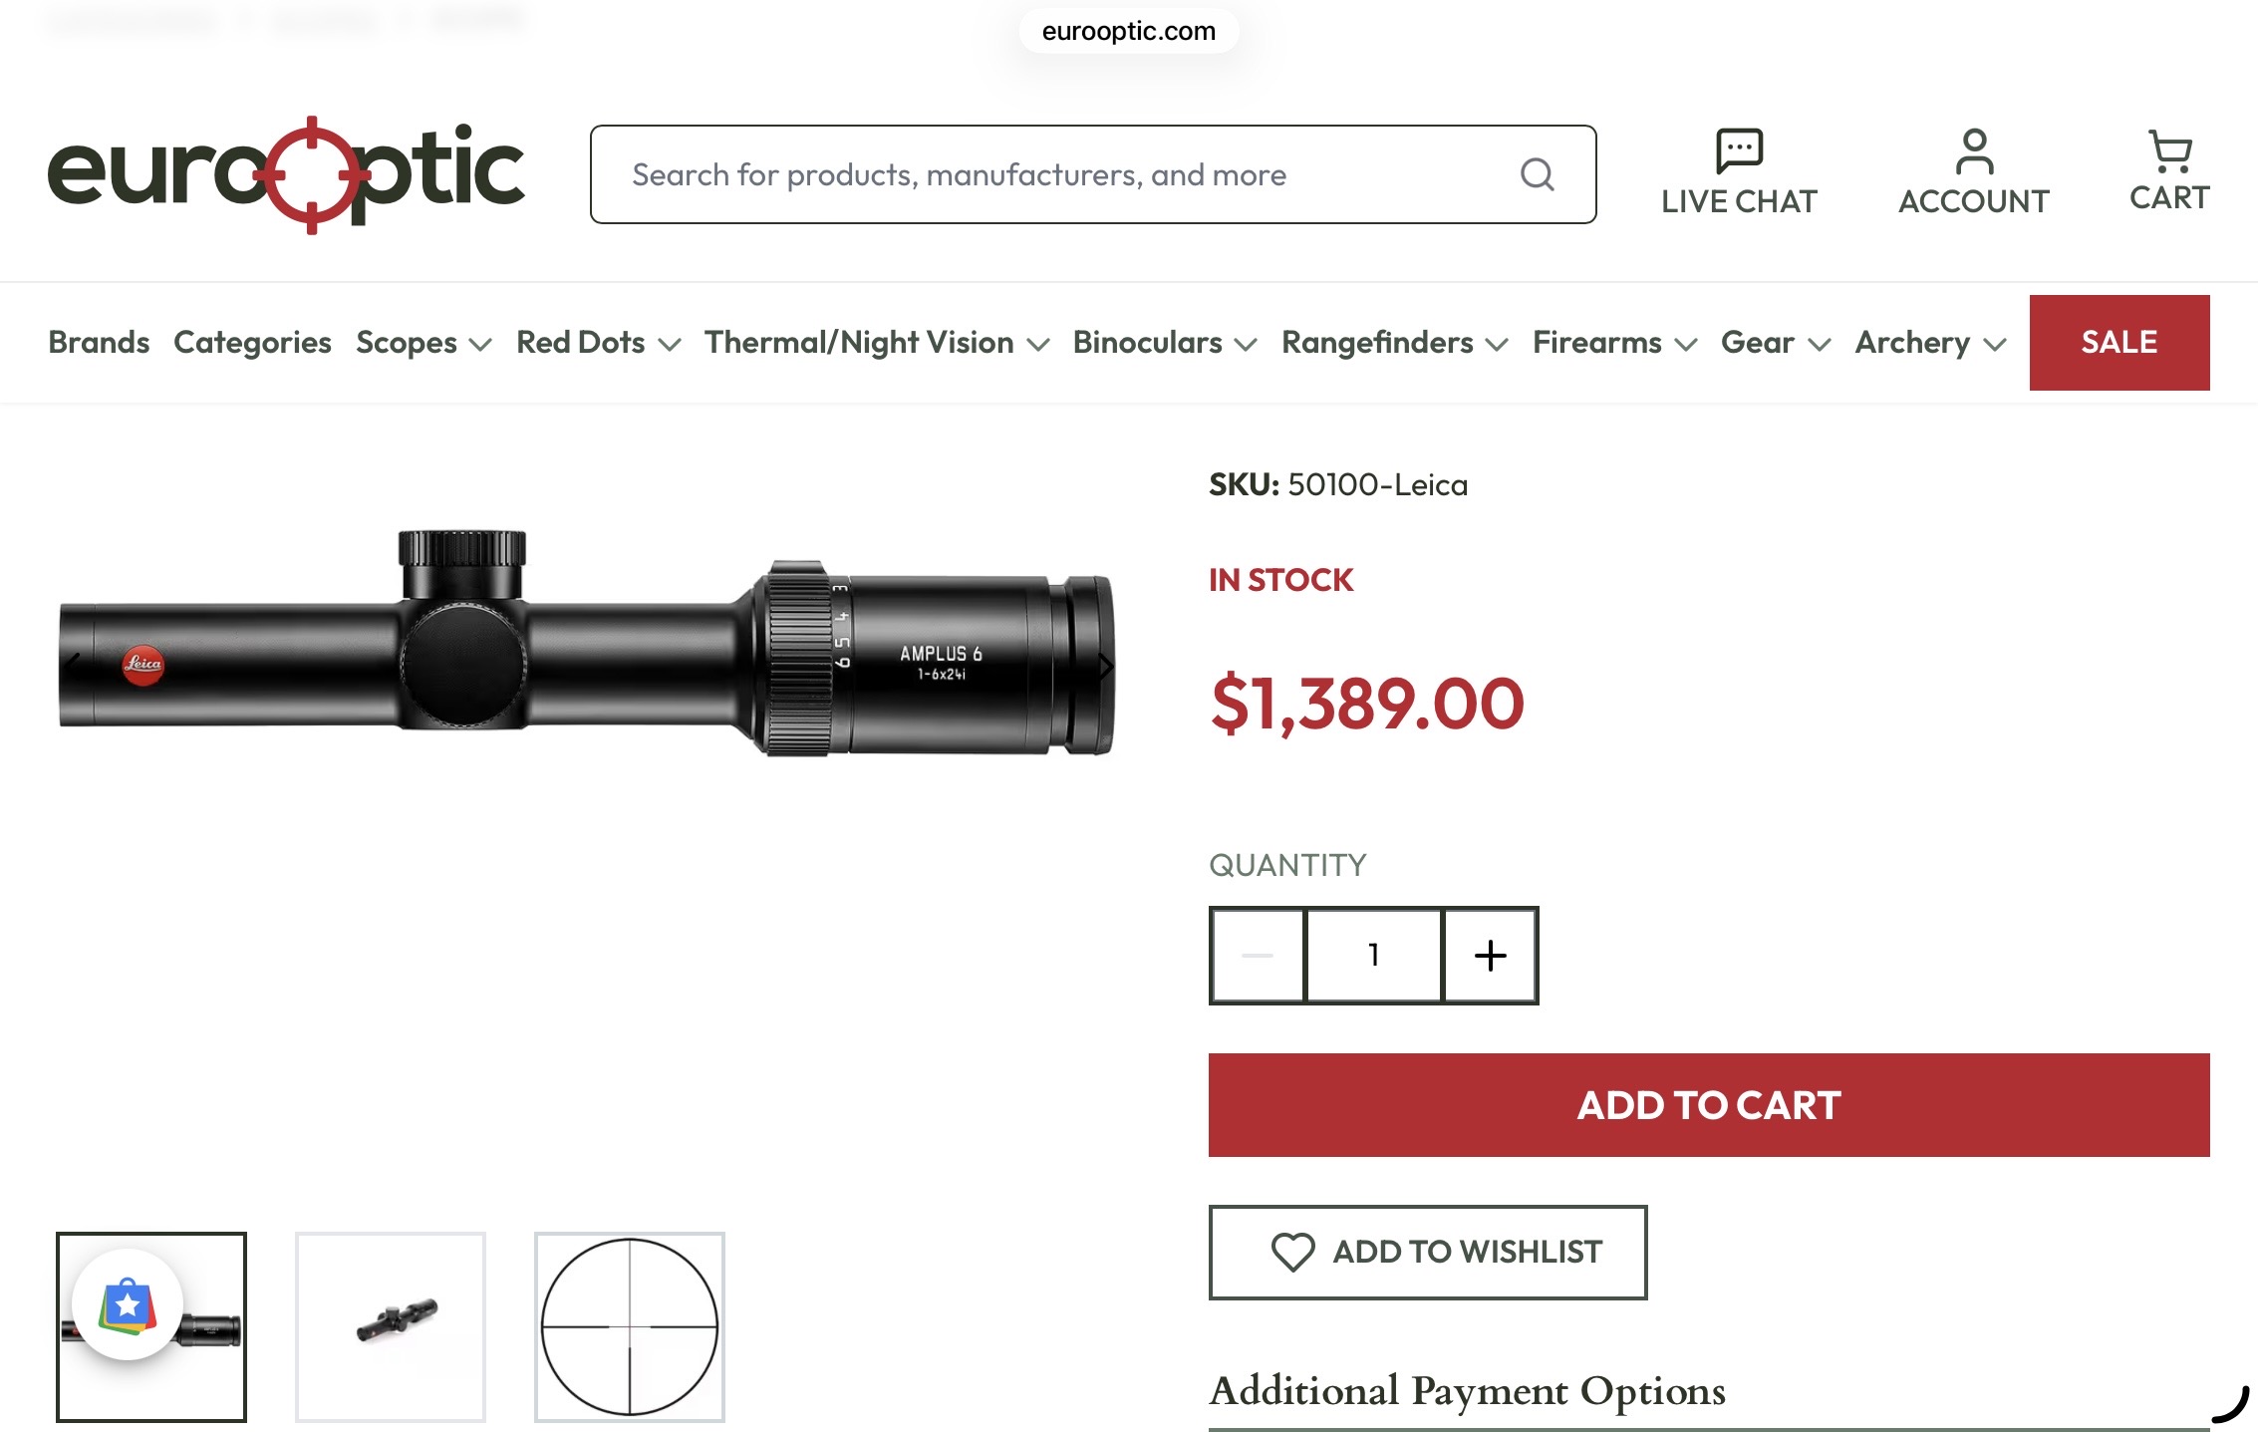This screenshot has height=1432, width=2258.
Task: Open the Account person icon
Action: tap(1974, 151)
